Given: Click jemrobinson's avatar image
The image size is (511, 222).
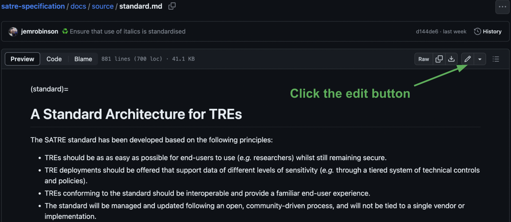Looking at the screenshot, I should [13, 32].
